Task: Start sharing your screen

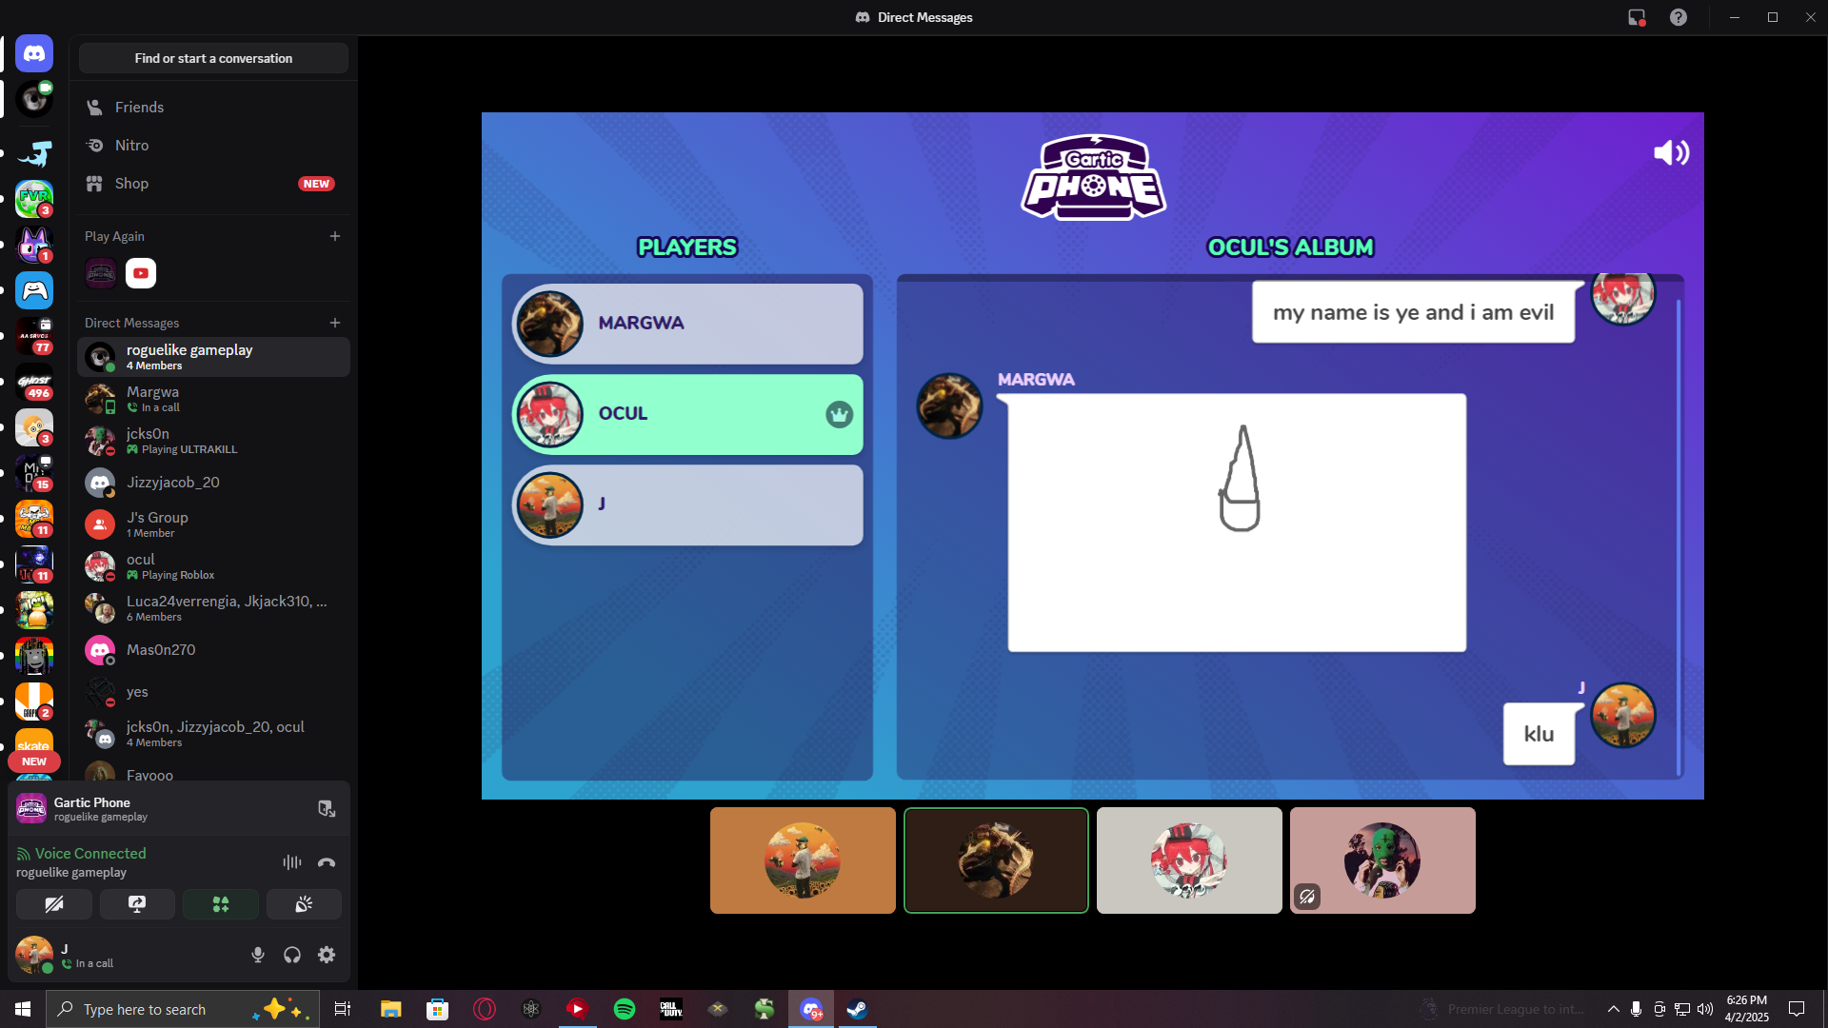Action: tap(137, 904)
